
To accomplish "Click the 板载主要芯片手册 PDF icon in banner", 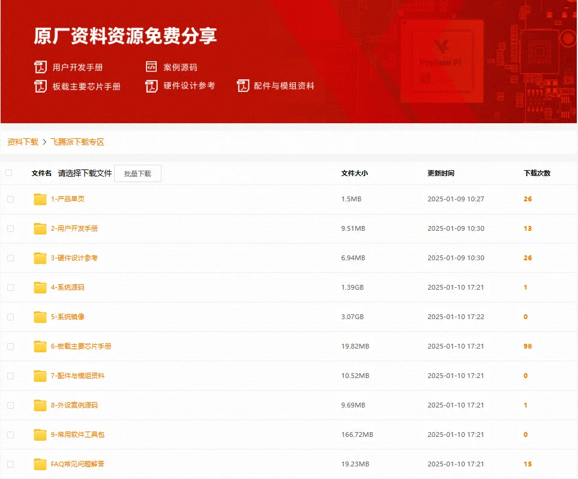I will pyautogui.click(x=40, y=87).
